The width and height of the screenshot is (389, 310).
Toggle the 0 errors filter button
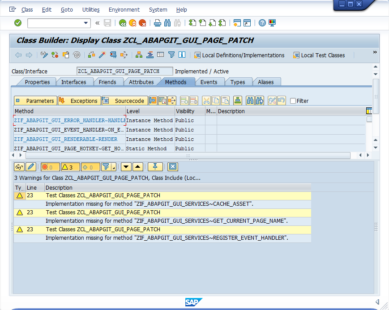click(x=51, y=167)
